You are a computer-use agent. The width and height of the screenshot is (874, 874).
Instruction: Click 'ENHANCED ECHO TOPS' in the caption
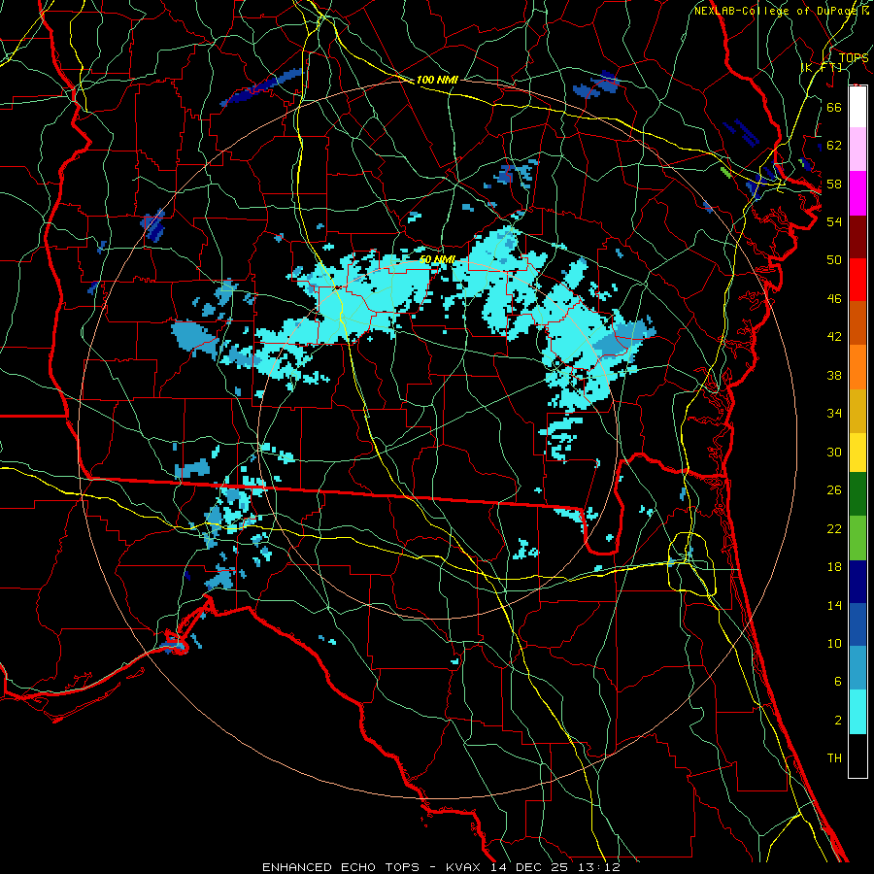tap(341, 867)
